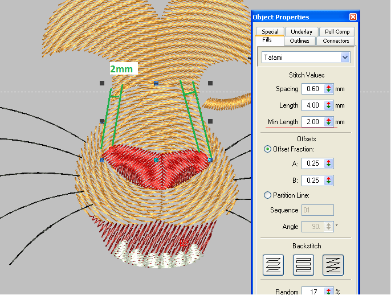Select the third diagonal backstitch icon
This screenshot has width=391, height=295.
tap(333, 265)
